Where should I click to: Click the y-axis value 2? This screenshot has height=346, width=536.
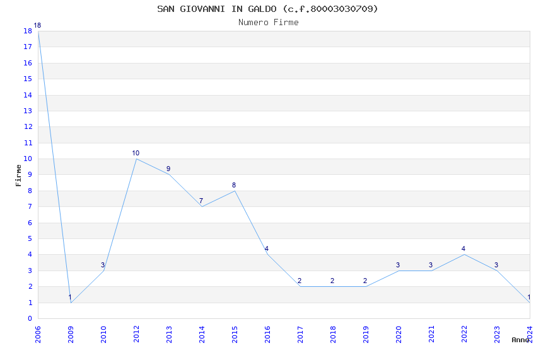[30, 286]
